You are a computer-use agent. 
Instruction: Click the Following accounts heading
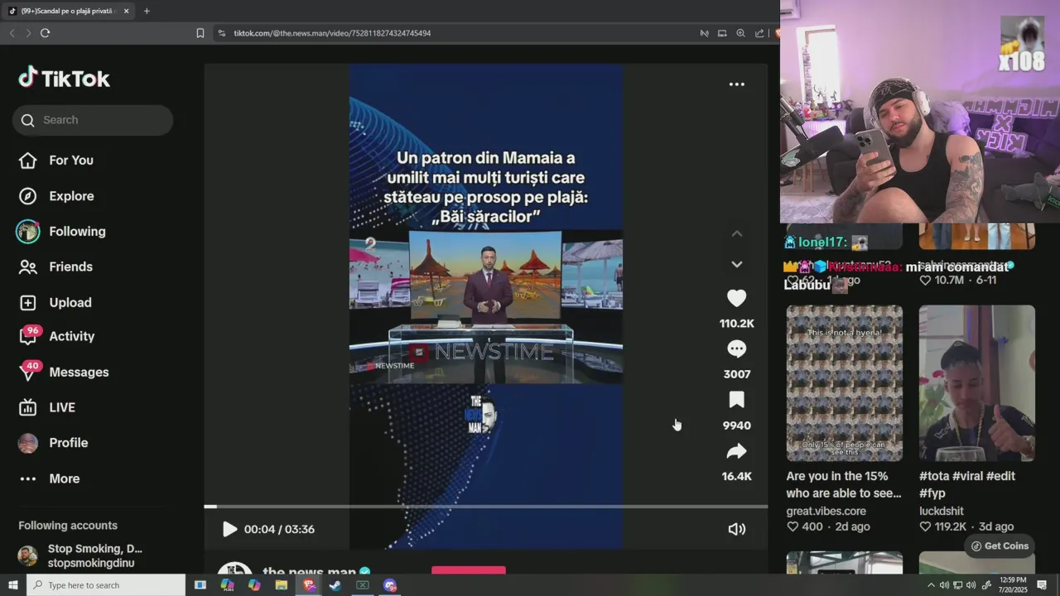tap(68, 526)
